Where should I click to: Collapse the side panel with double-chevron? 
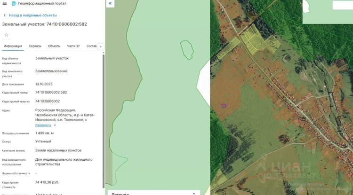pyautogui.click(x=110, y=3)
